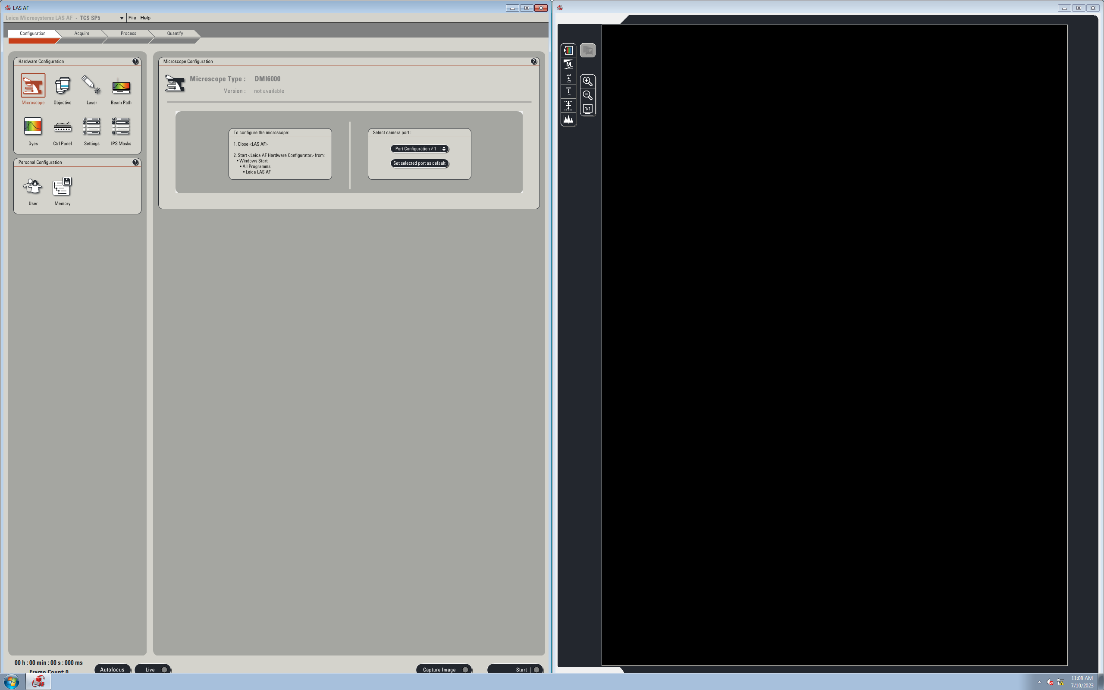Open the TCS SP5 system dropdown arrow
This screenshot has width=1104, height=690.
122,18
